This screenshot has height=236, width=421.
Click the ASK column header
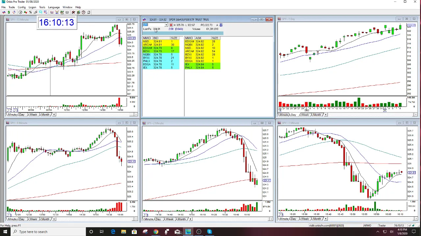(203, 38)
